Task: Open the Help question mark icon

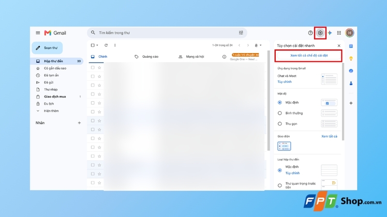Action: click(x=310, y=33)
